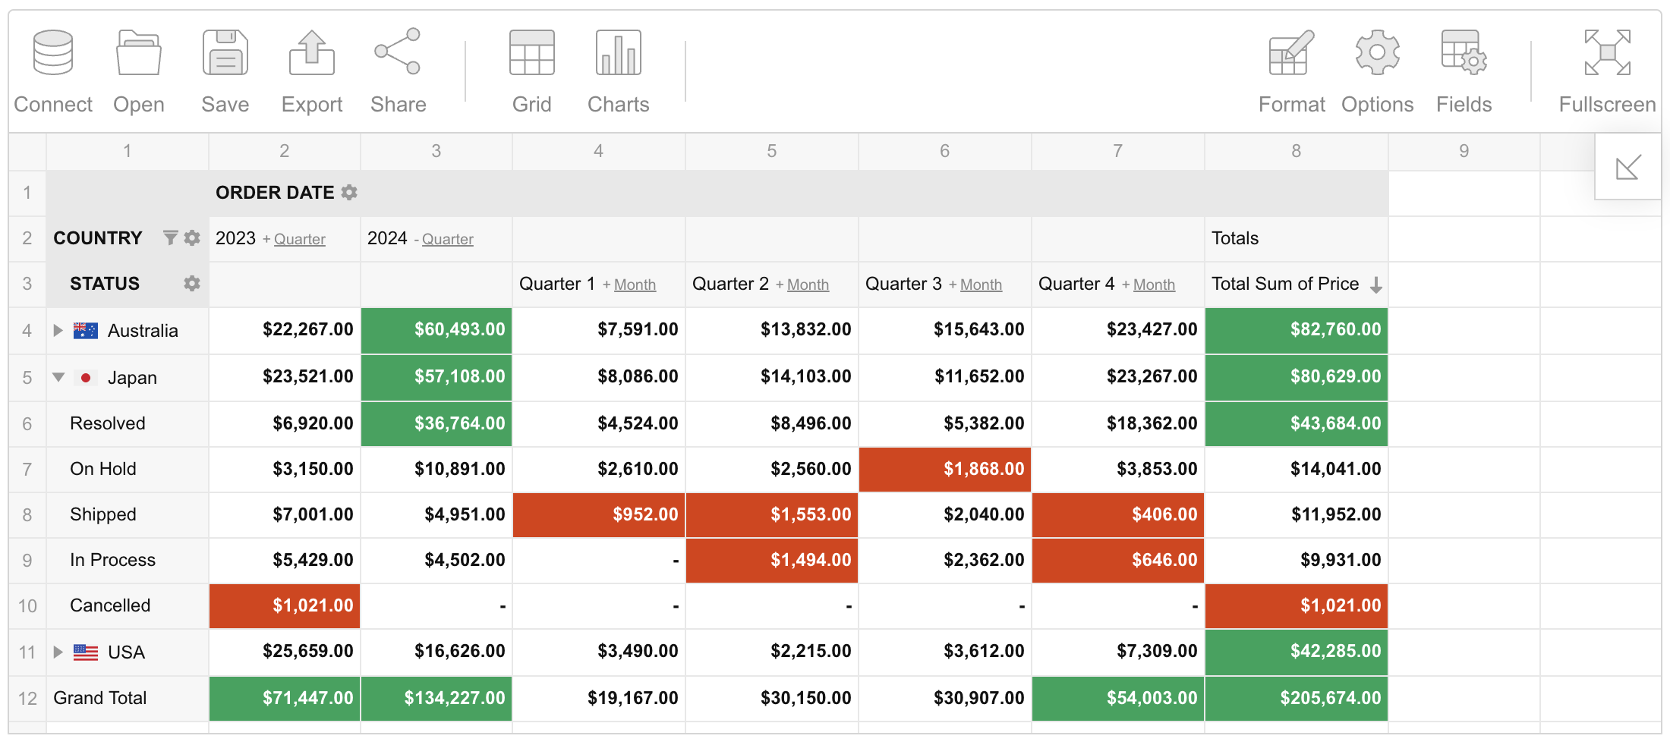The width and height of the screenshot is (1670, 742).
Task: Open STATUS field settings gear
Action: pyautogui.click(x=192, y=284)
